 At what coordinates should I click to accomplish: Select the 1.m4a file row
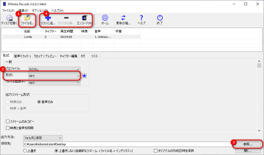71,37
